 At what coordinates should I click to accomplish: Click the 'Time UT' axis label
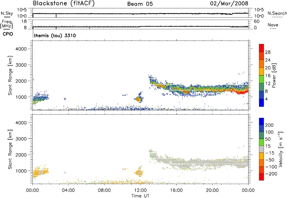pyautogui.click(x=140, y=196)
